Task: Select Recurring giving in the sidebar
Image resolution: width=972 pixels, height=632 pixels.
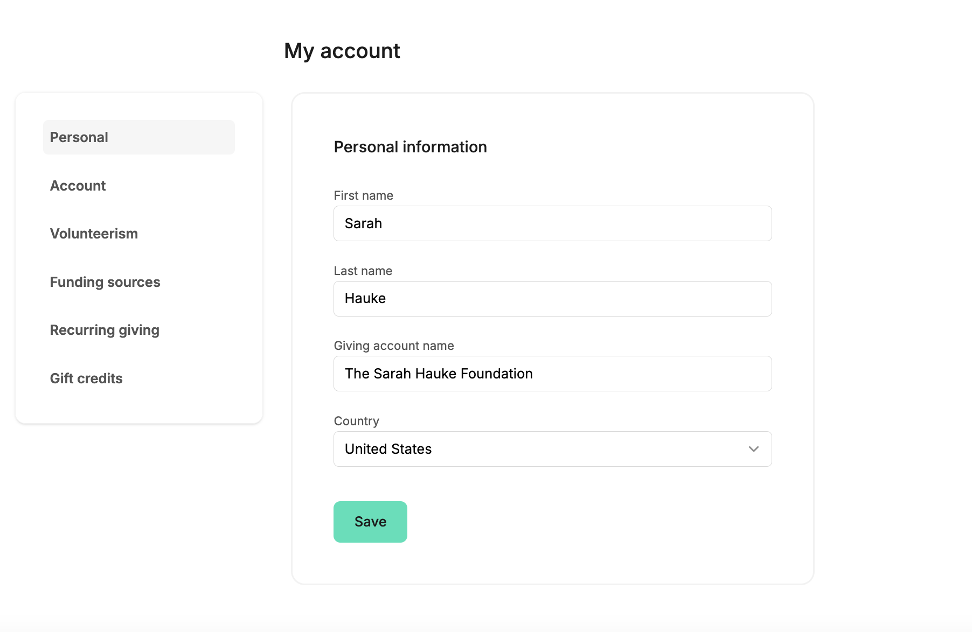Action: tap(105, 330)
